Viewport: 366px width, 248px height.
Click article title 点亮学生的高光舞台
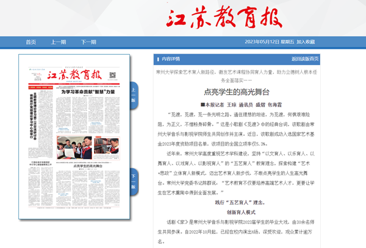[x=235, y=92]
